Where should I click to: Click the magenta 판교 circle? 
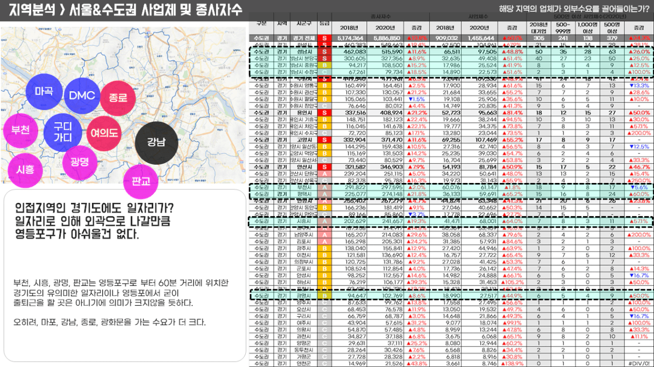pyautogui.click(x=141, y=180)
